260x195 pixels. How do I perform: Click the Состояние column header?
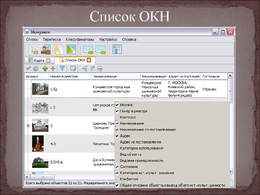214,76
